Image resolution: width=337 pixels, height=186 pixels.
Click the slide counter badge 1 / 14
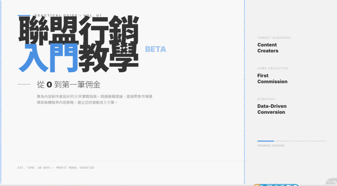(x=331, y=182)
